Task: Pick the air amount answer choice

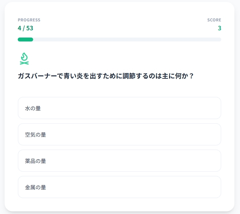Action: coord(119,134)
